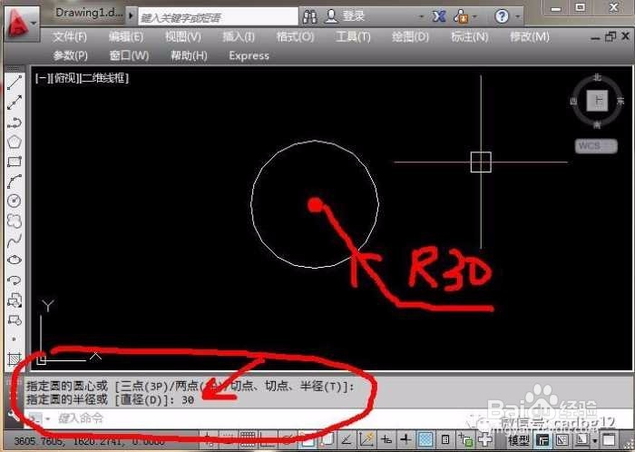Click the ViewCube 上 top face
635x452 pixels.
tap(597, 101)
